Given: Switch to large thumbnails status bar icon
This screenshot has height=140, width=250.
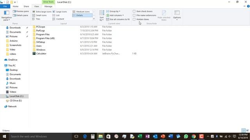Looking at the screenshot, I should tap(248, 131).
